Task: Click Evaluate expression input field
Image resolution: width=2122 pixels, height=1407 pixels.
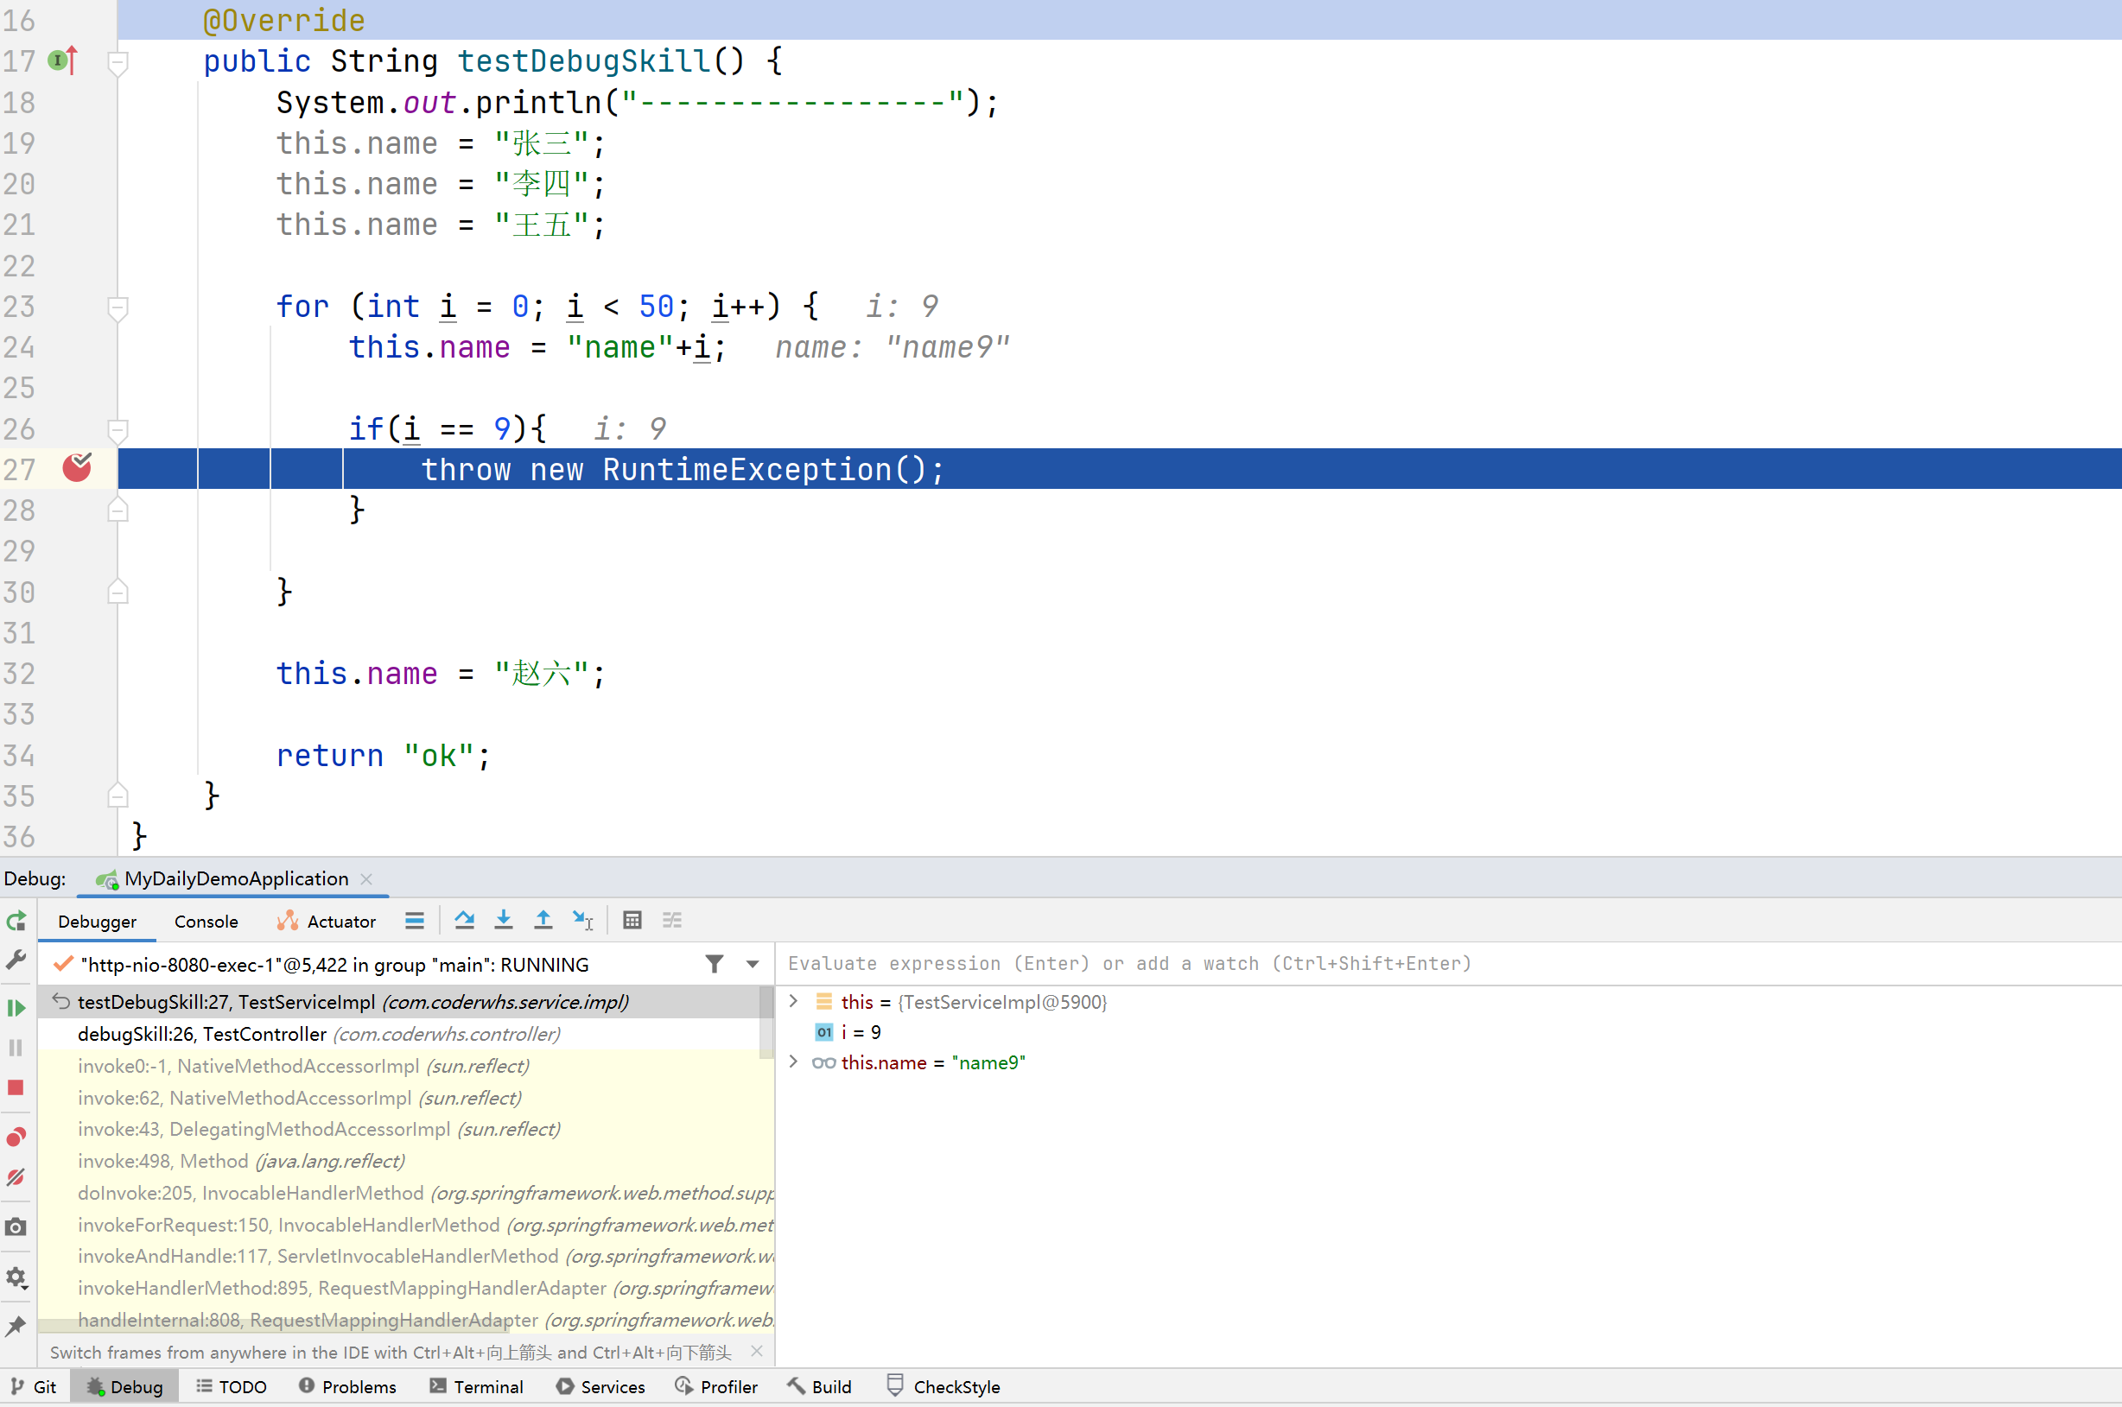Action: (1449, 964)
